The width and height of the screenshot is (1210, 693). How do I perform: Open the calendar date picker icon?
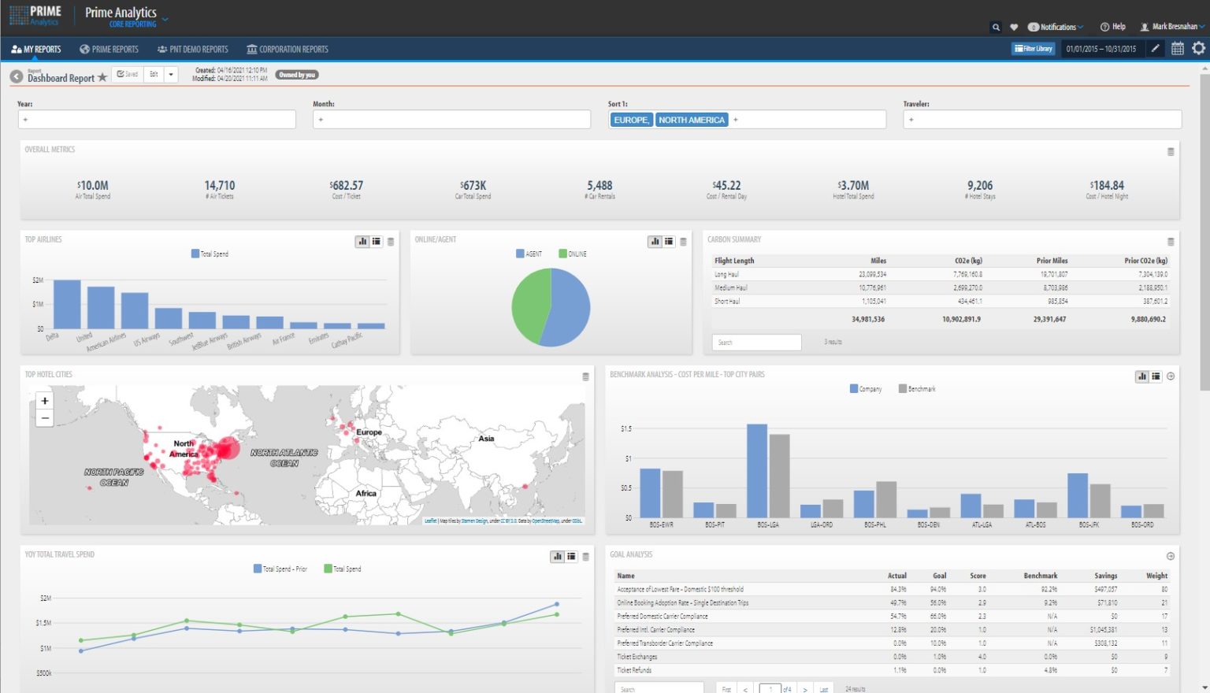(x=1177, y=48)
